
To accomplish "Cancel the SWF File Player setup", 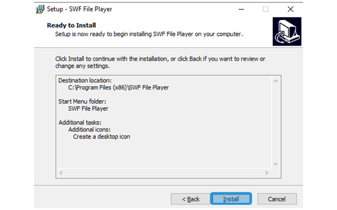I will [x=277, y=199].
